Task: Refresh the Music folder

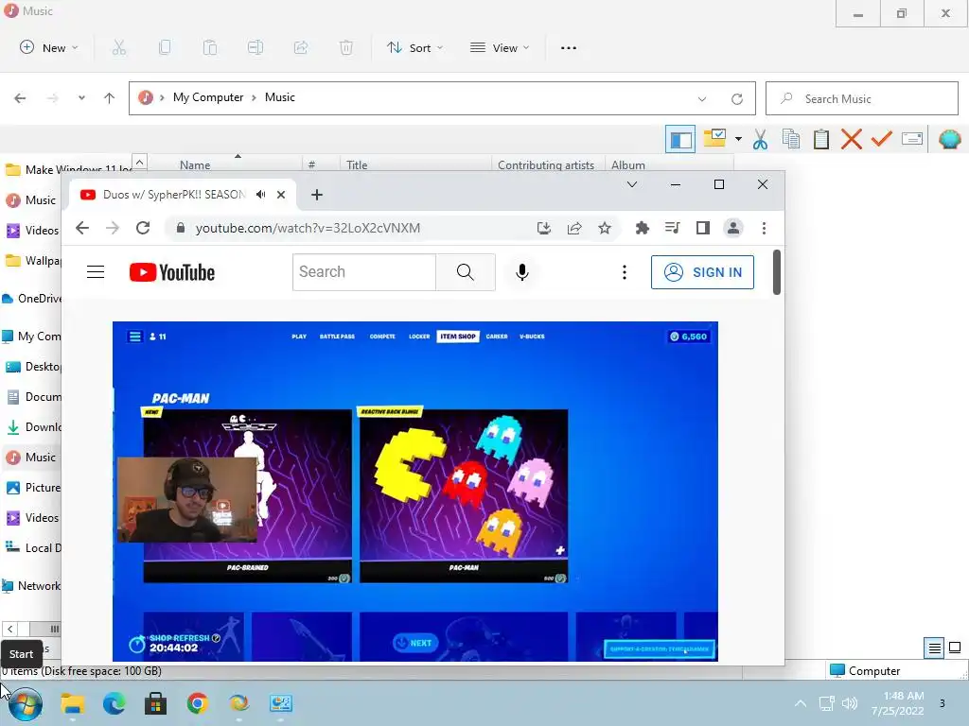Action: pyautogui.click(x=736, y=98)
